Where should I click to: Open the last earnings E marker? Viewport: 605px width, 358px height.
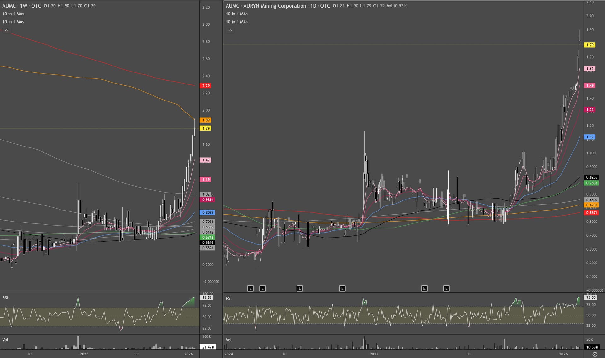pyautogui.click(x=446, y=288)
